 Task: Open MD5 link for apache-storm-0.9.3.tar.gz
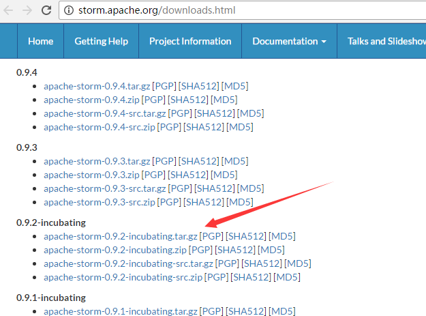[234, 161]
